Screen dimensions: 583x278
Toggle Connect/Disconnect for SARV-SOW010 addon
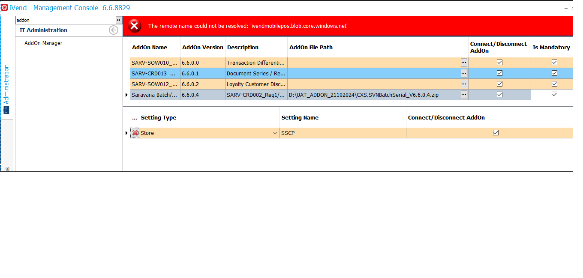tap(499, 63)
